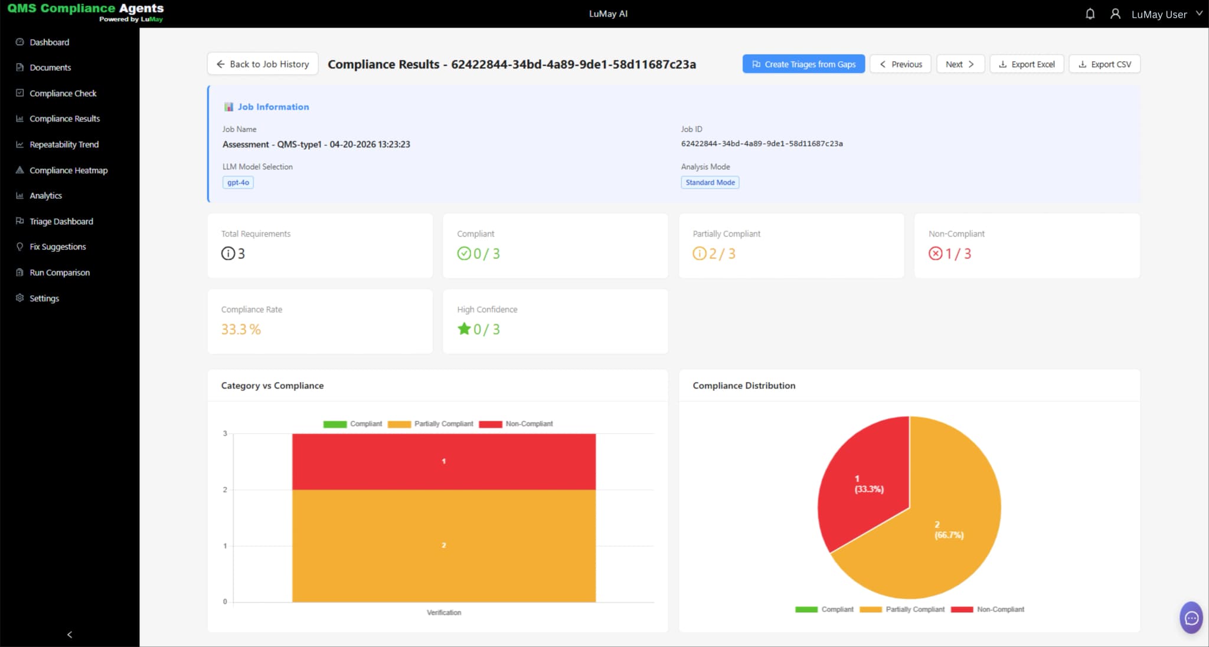This screenshot has width=1209, height=647.
Task: Go to Next job result
Action: coord(960,64)
